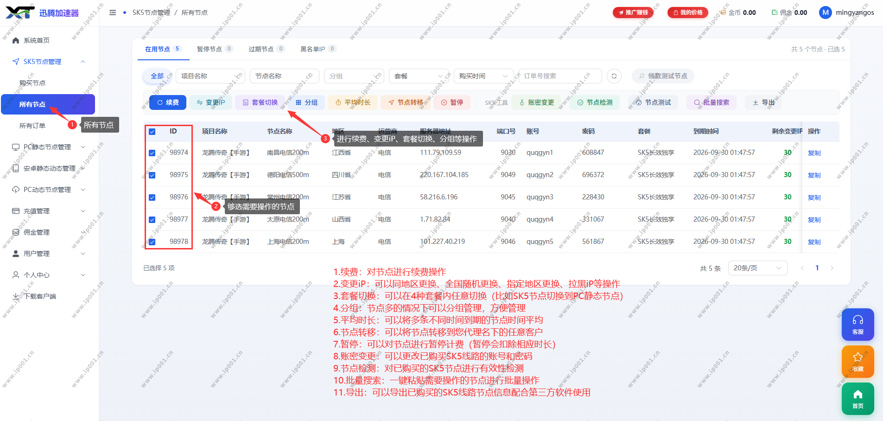Click 节点转移 node transfer button
Viewport: 883px width, 421px height.
click(x=406, y=102)
